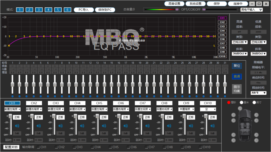Click the 配置关锁 lock button
The width and height of the screenshot is (271, 152).
(x=11, y=147)
